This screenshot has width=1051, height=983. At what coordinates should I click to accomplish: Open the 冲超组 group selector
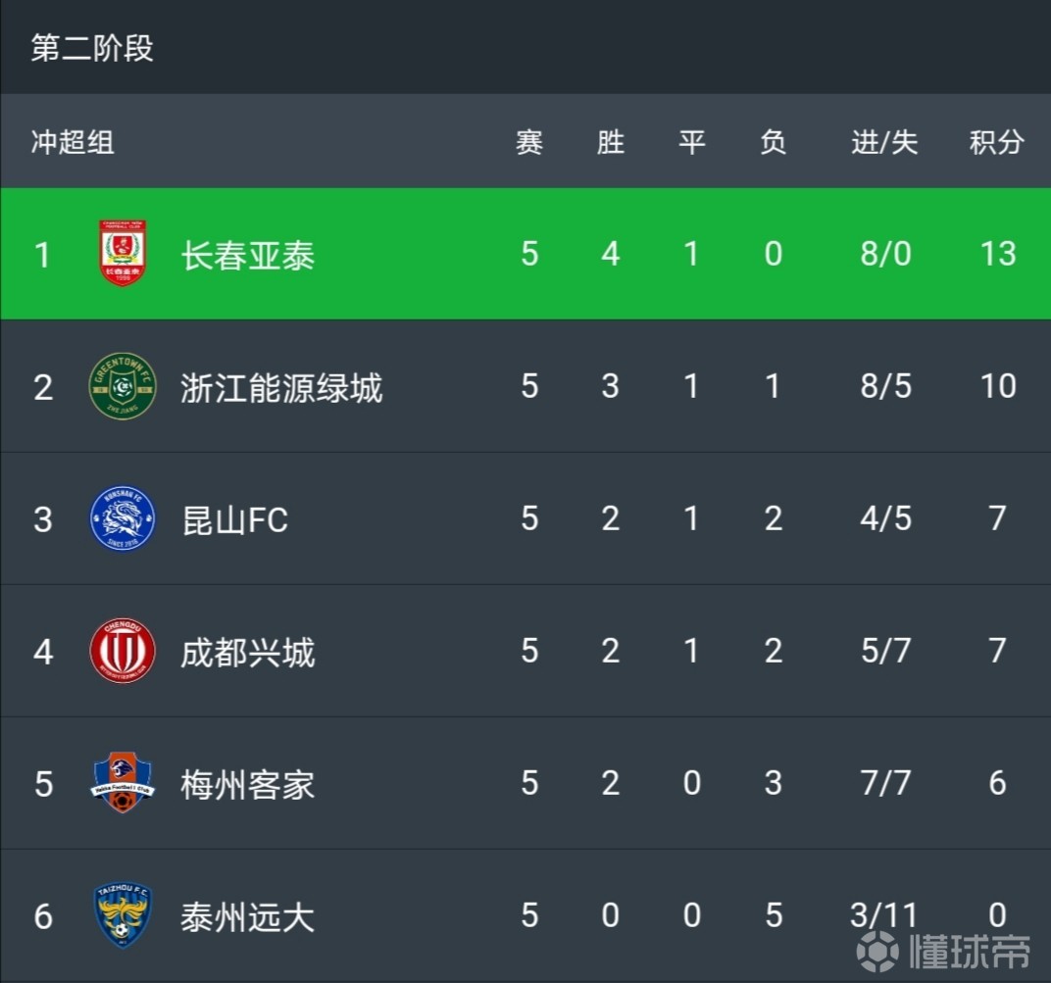coord(71,142)
